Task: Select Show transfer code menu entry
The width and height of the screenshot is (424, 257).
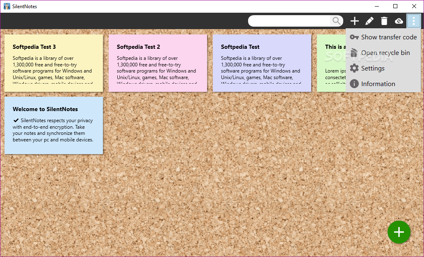Action: (x=383, y=37)
